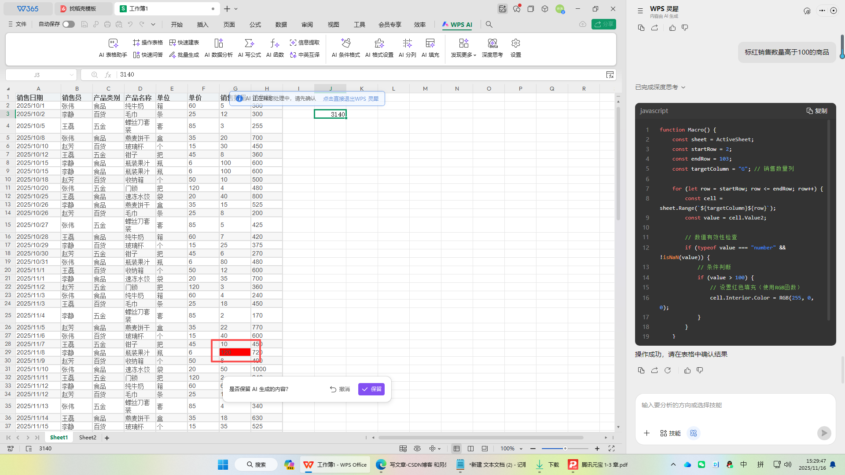Toggle the 自动保存 switch
Screen dimensions: 845x475
coord(68,24)
